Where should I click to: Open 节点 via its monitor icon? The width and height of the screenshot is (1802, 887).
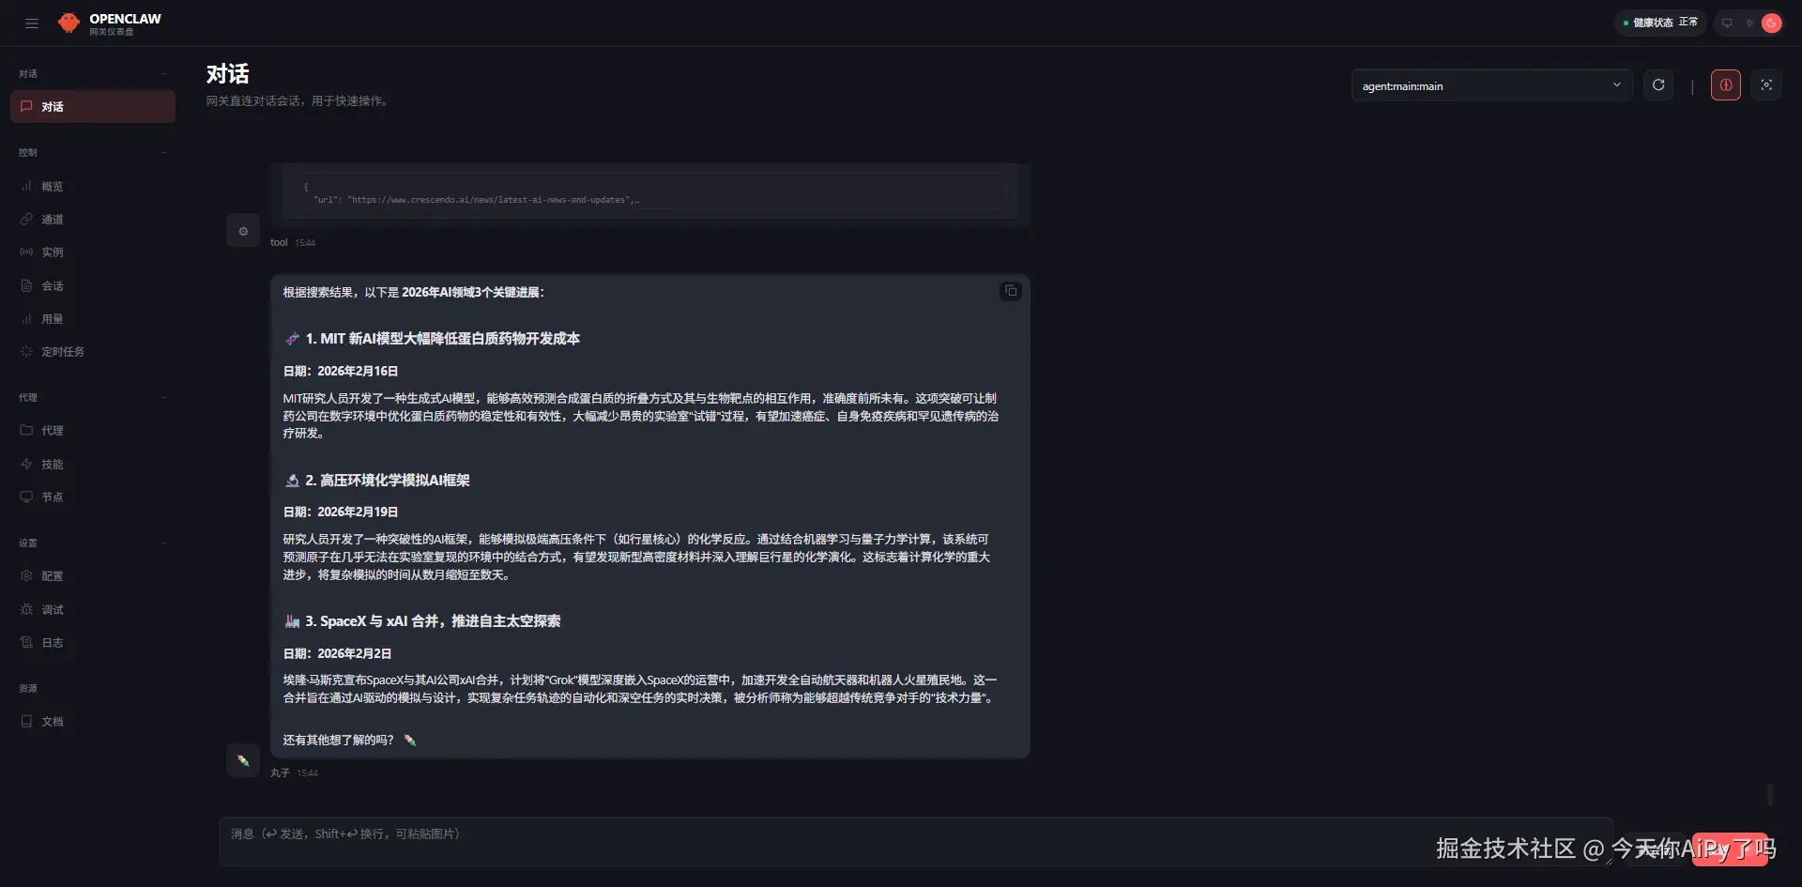(x=26, y=497)
